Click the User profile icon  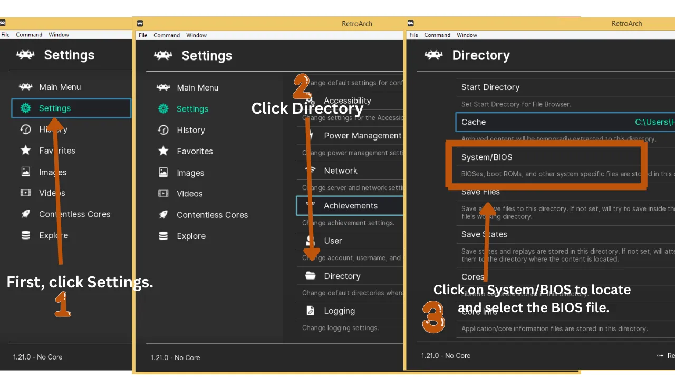[311, 241]
